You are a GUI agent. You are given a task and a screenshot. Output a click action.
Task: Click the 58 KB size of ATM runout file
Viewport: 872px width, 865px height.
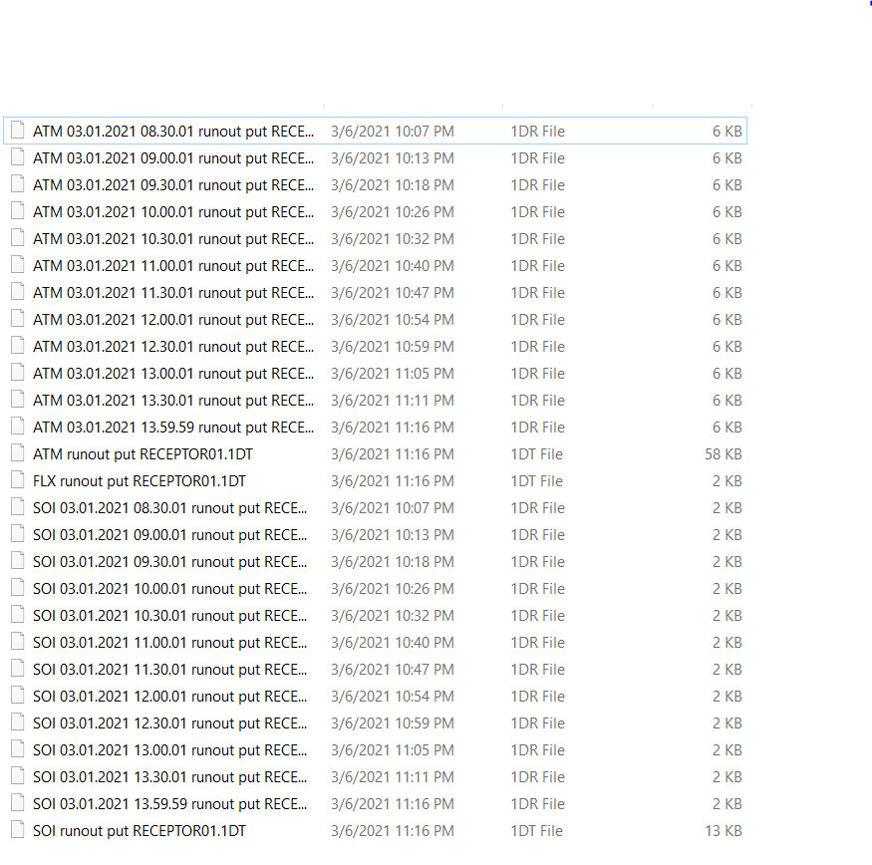723,454
